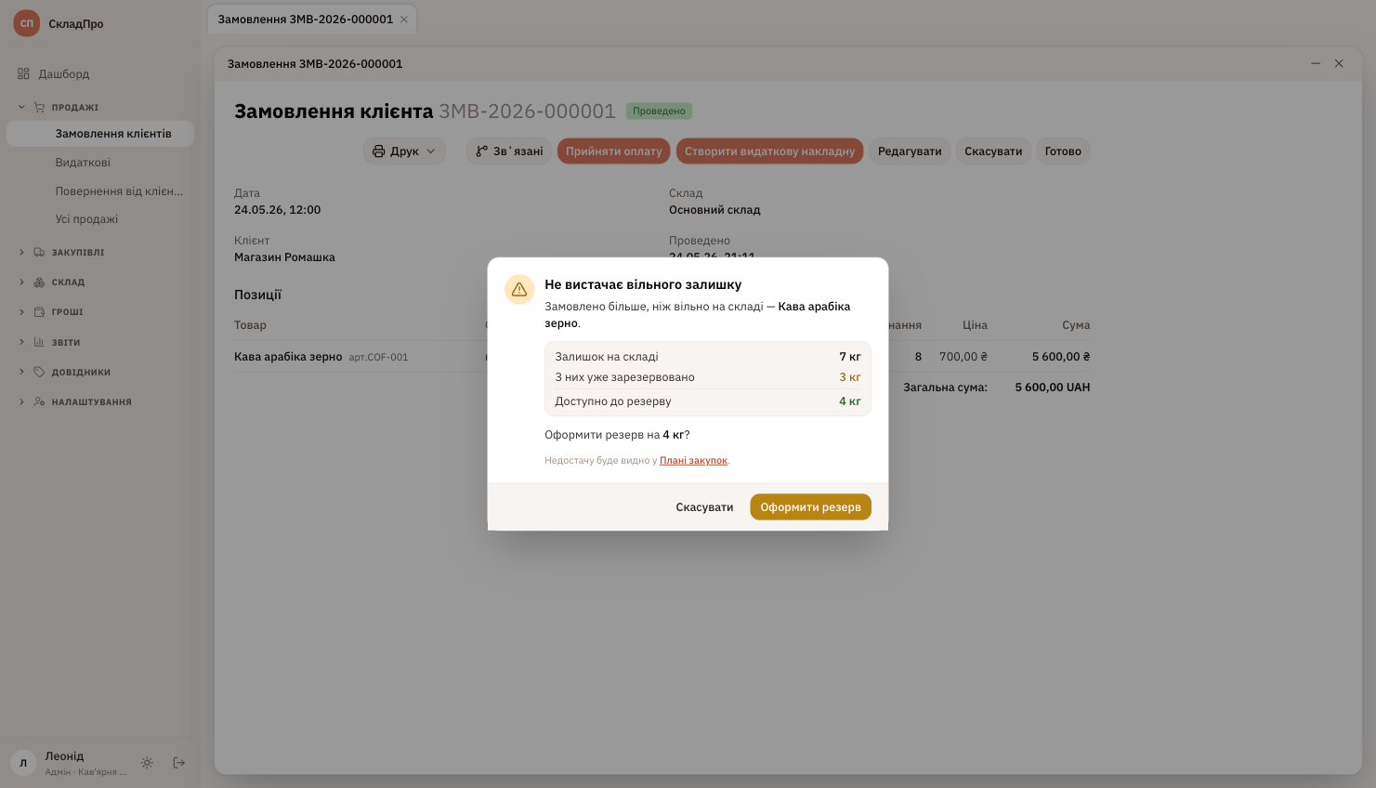Close the Замовлення ЗМВ-2026-000001 tab
The width and height of the screenshot is (1376, 788).
[404, 20]
